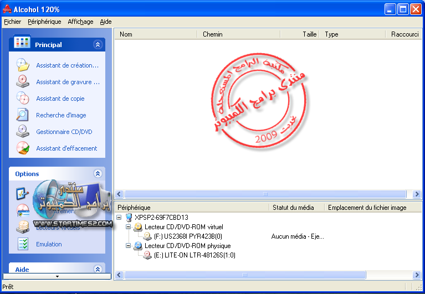Viewport: 425px width, 294px height.
Task: Click the general options checkmark icon
Action: click(x=22, y=194)
